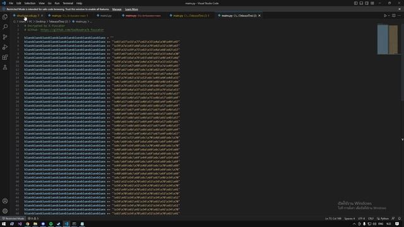Click Manage link in Restricted Mode banner
This screenshot has width=404, height=227.
[x=117, y=9]
